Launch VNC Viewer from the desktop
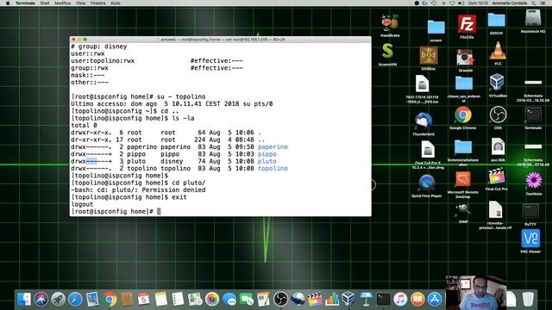Viewport: 552px width, 310px height. [x=530, y=239]
